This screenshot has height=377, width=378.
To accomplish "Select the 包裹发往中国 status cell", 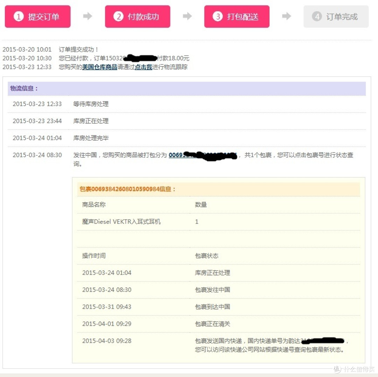I will (212, 290).
